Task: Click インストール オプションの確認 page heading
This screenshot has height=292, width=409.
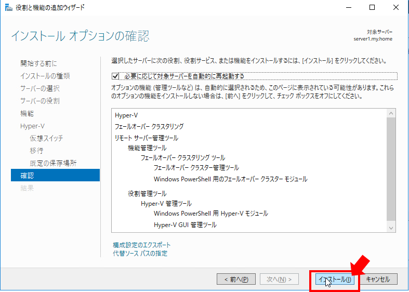Action: click(x=80, y=36)
